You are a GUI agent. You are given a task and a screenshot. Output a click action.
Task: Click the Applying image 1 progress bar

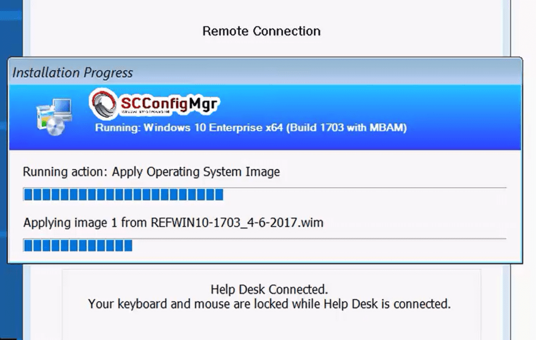pos(264,245)
